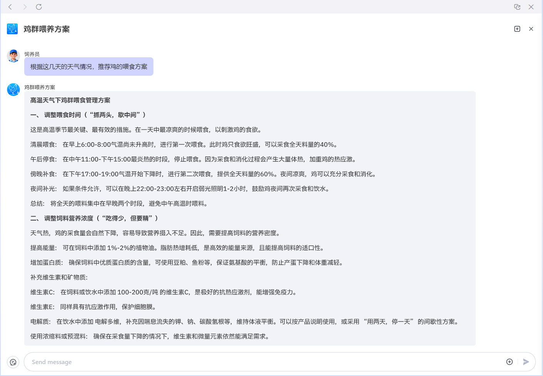The width and height of the screenshot is (543, 376).
Task: Click the header bar of the chat window
Action: click(x=269, y=29)
